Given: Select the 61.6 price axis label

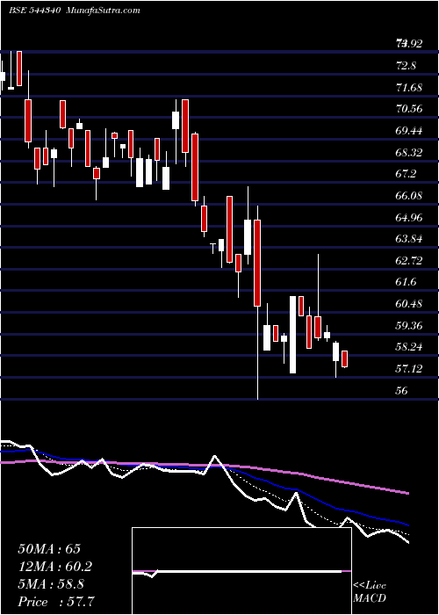Looking at the screenshot, I should (x=406, y=282).
